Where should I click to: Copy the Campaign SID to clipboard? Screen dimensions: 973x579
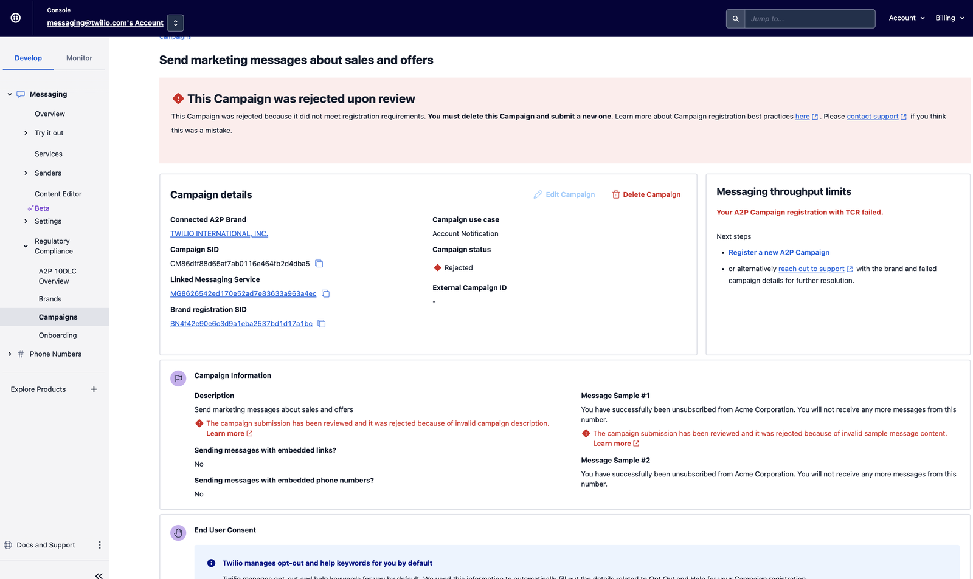pyautogui.click(x=319, y=264)
